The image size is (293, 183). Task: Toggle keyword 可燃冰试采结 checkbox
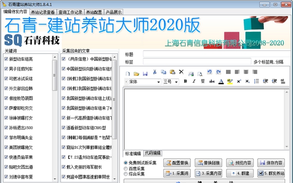[x=6, y=79]
